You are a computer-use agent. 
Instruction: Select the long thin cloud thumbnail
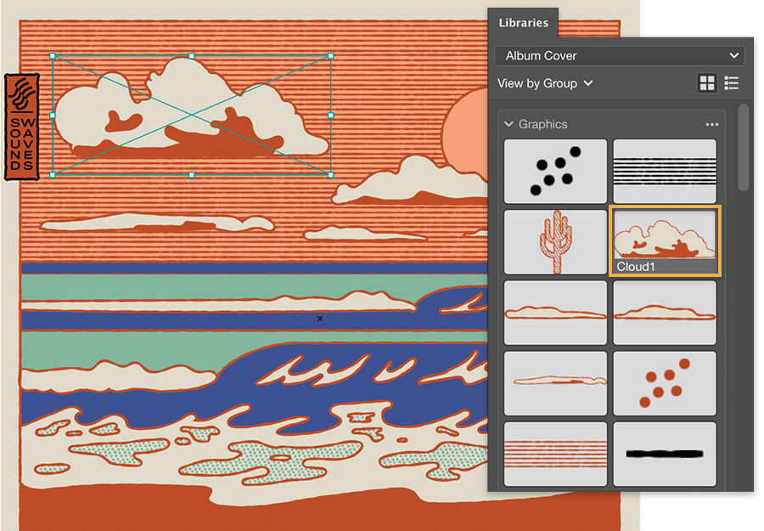tap(555, 383)
